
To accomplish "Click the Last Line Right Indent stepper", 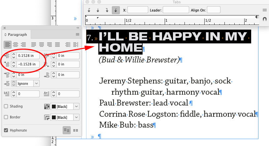I will click(54, 64).
